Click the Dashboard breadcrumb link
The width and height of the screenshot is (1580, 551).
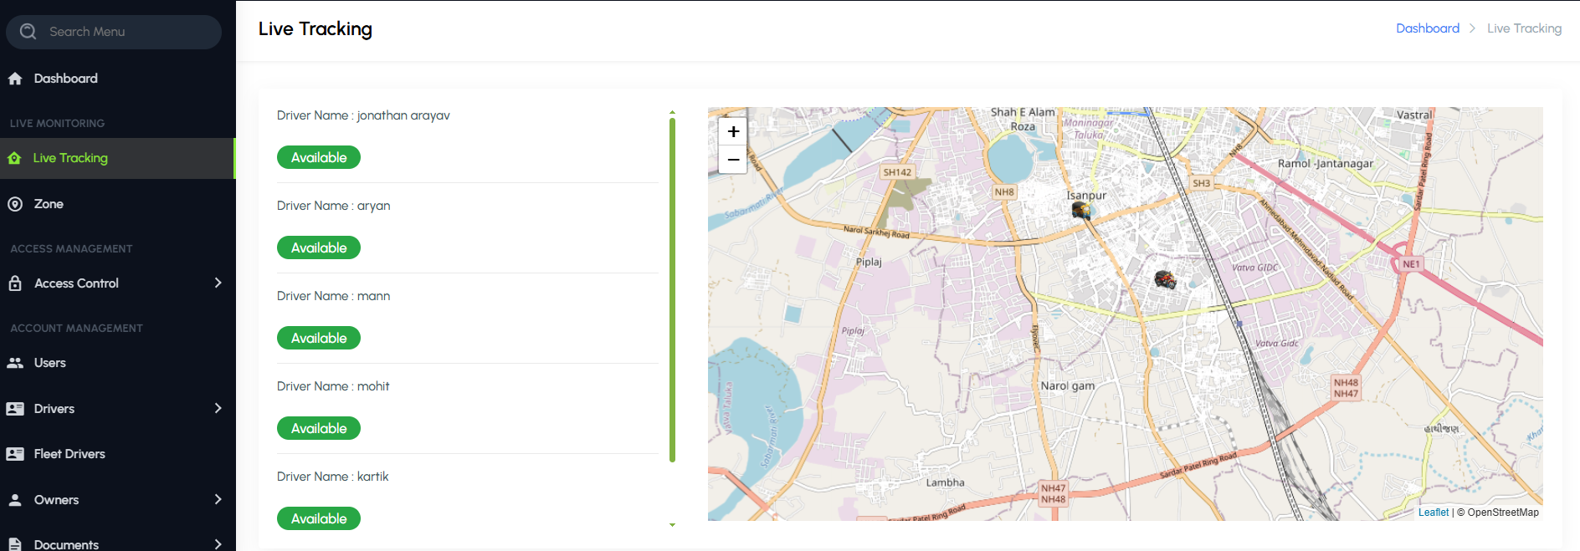point(1427,28)
